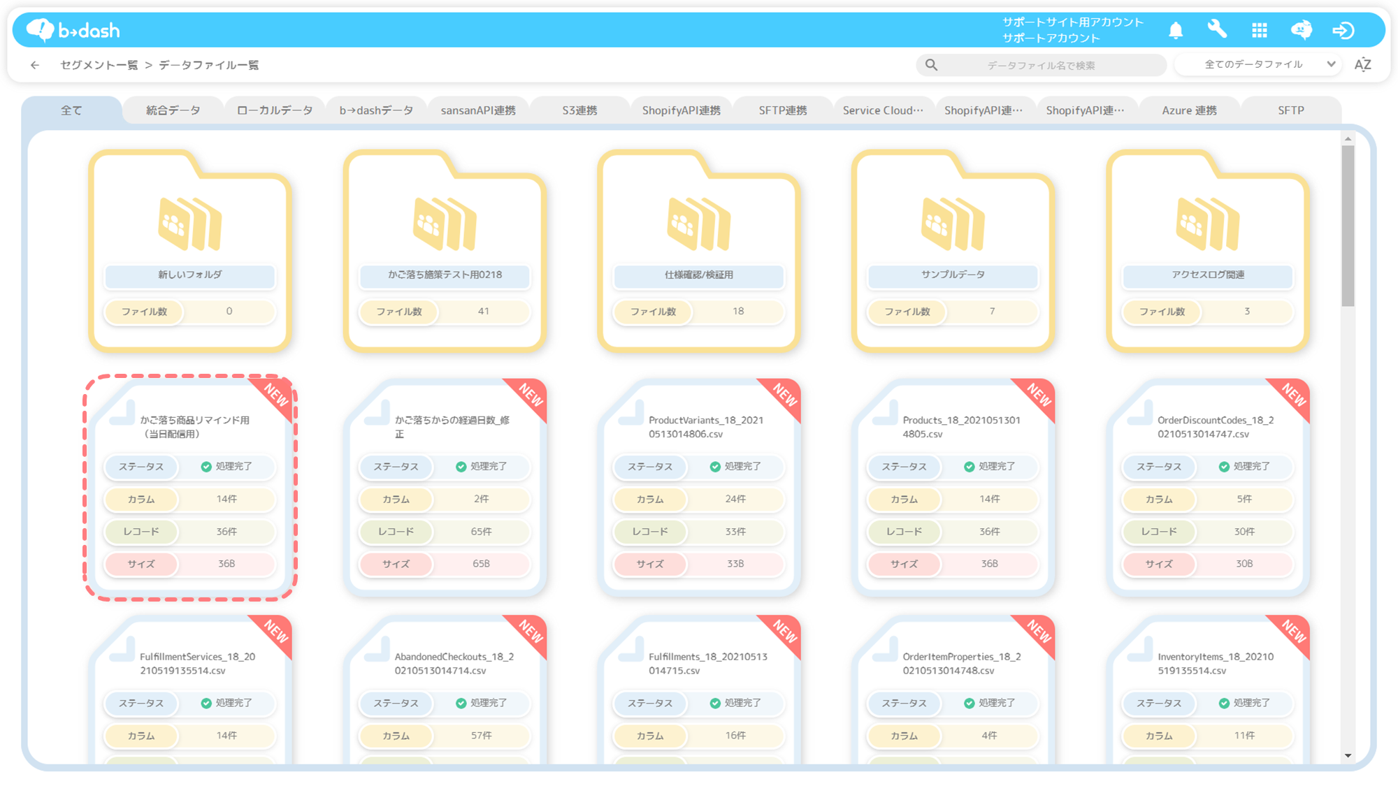1398x786 pixels.
Task: Click file icon of ProductVariants_18 csv
Action: [631, 413]
